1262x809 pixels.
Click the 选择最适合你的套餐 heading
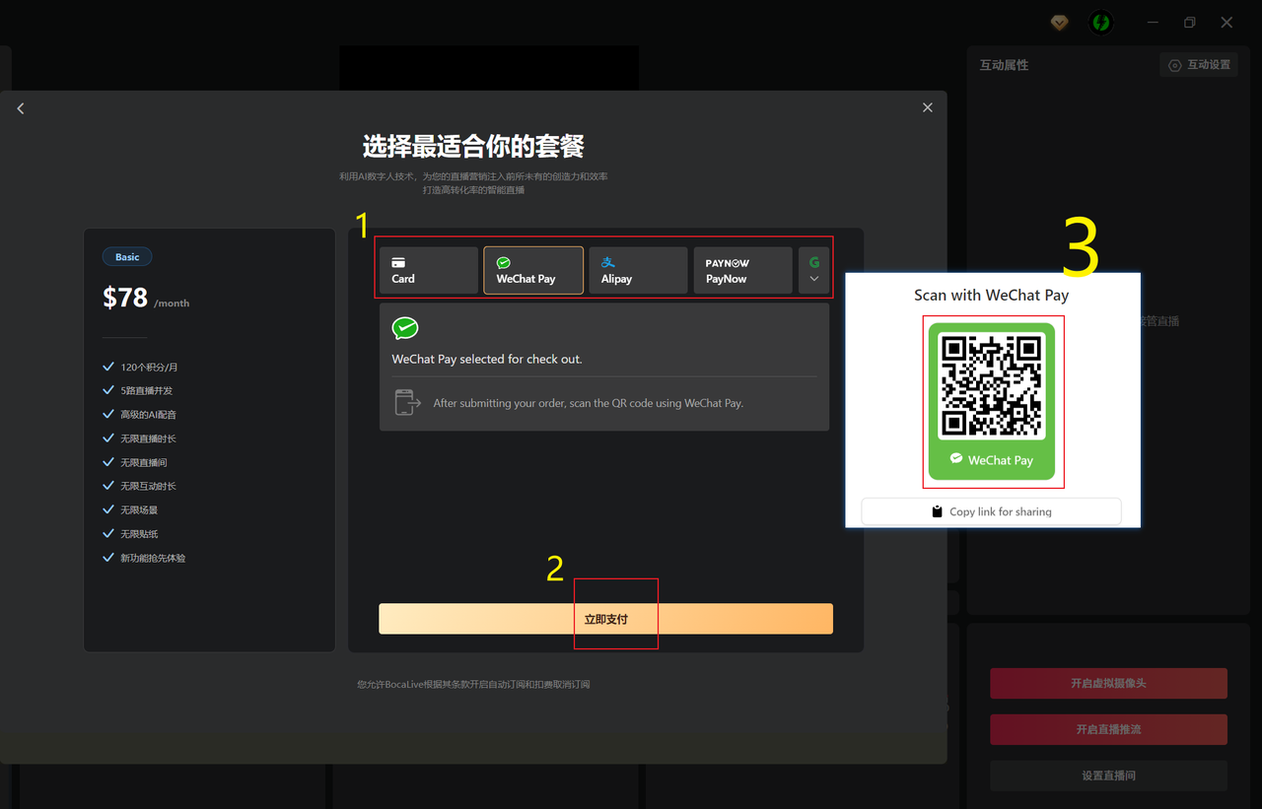[x=473, y=147]
